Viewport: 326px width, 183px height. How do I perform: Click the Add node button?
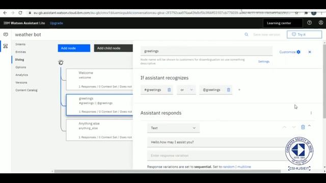[x=74, y=48]
